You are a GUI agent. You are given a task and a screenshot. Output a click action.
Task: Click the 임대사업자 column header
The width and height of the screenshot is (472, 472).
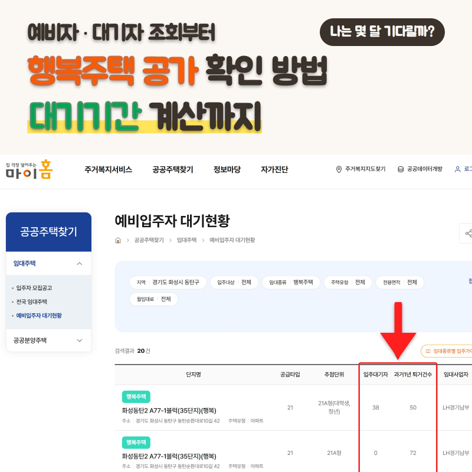[x=456, y=375]
